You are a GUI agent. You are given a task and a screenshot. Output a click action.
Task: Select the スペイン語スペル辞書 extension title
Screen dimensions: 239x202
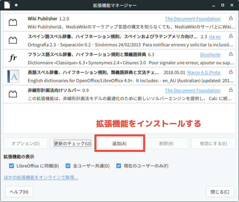(x=113, y=37)
